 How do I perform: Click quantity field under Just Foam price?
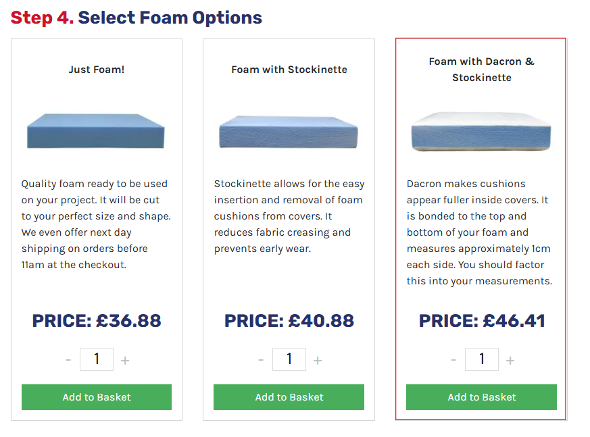(x=97, y=359)
